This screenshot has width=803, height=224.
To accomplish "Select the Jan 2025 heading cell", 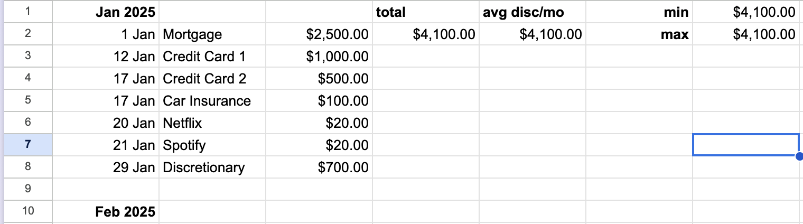I will (106, 12).
